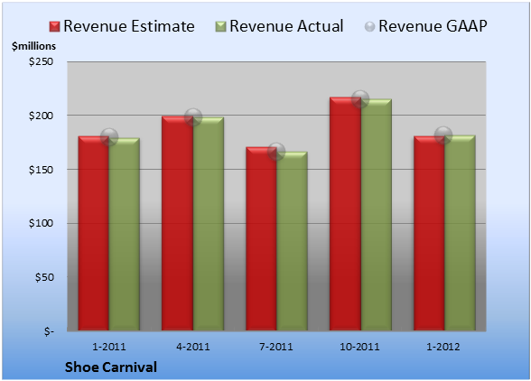Select the red estimate bar for 7-2011

(261, 238)
